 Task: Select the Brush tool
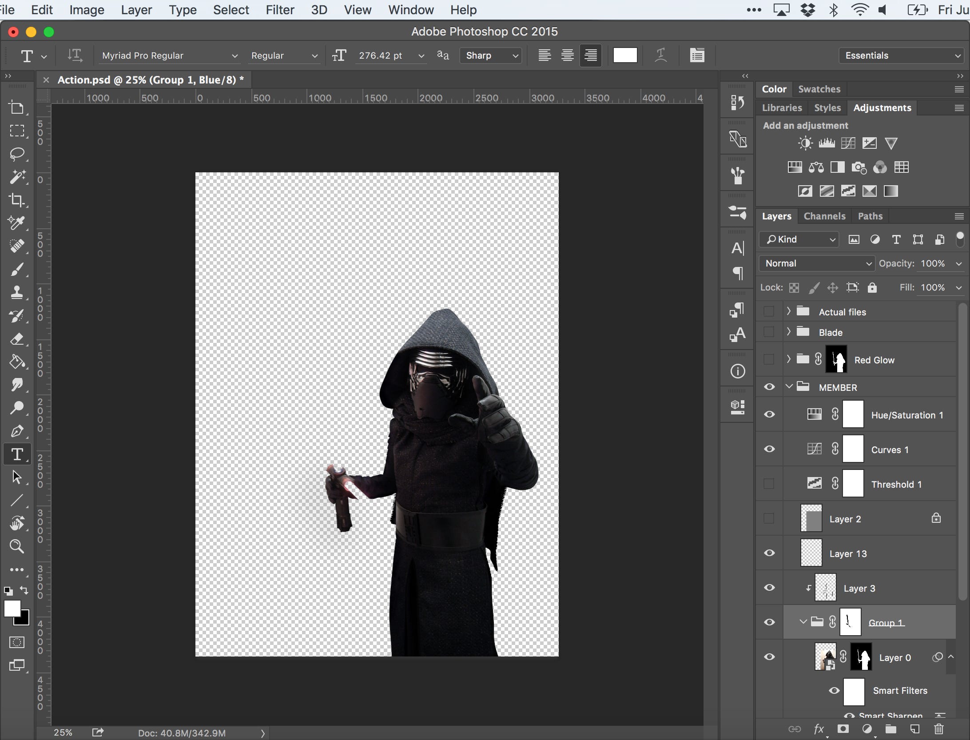click(17, 269)
